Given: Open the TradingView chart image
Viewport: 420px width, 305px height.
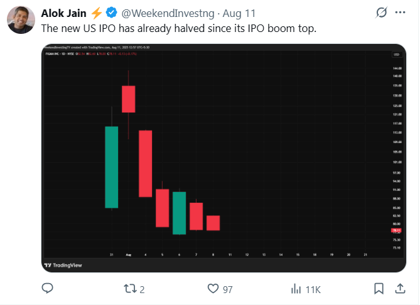Looking at the screenshot, I should click(223, 158).
